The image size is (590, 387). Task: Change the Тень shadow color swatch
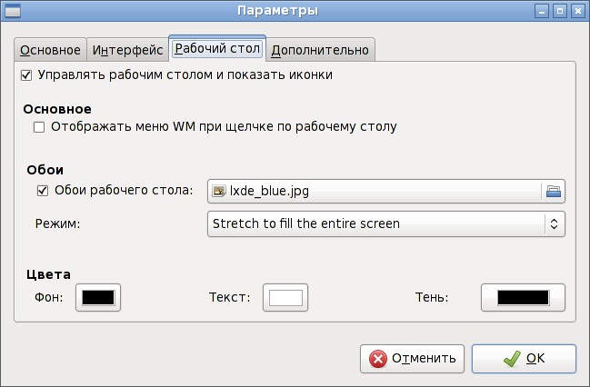[x=523, y=297]
